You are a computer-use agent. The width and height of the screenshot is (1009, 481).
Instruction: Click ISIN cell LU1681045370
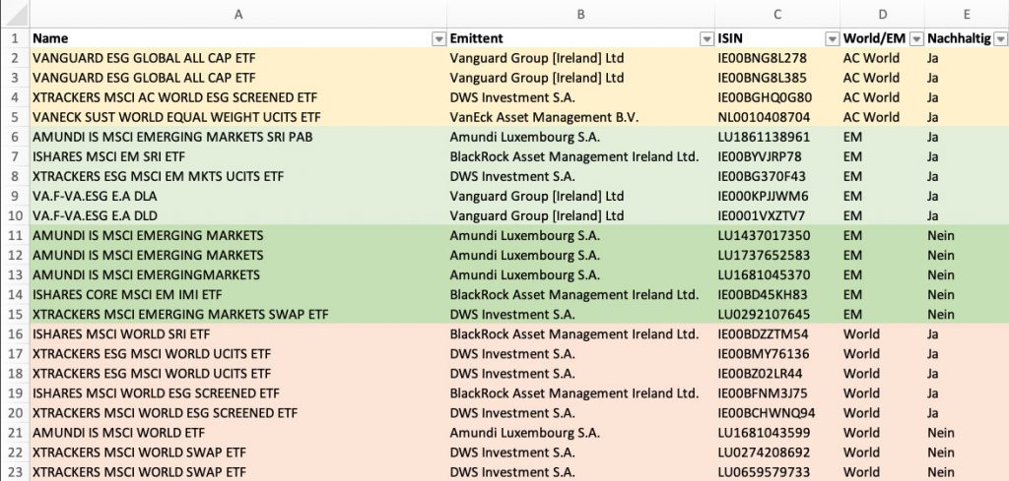pos(777,274)
